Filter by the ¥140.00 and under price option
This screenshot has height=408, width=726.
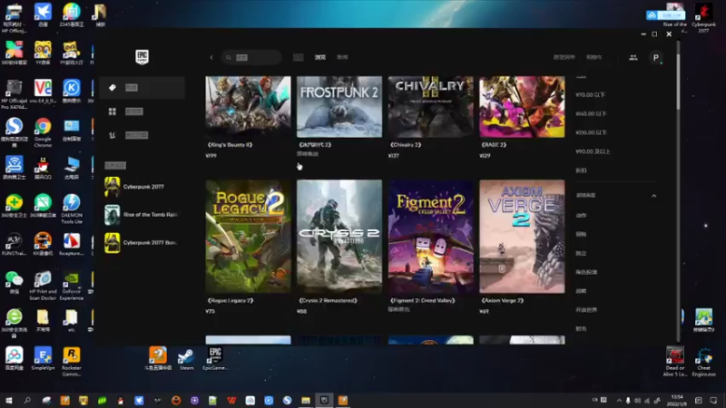coord(592,114)
